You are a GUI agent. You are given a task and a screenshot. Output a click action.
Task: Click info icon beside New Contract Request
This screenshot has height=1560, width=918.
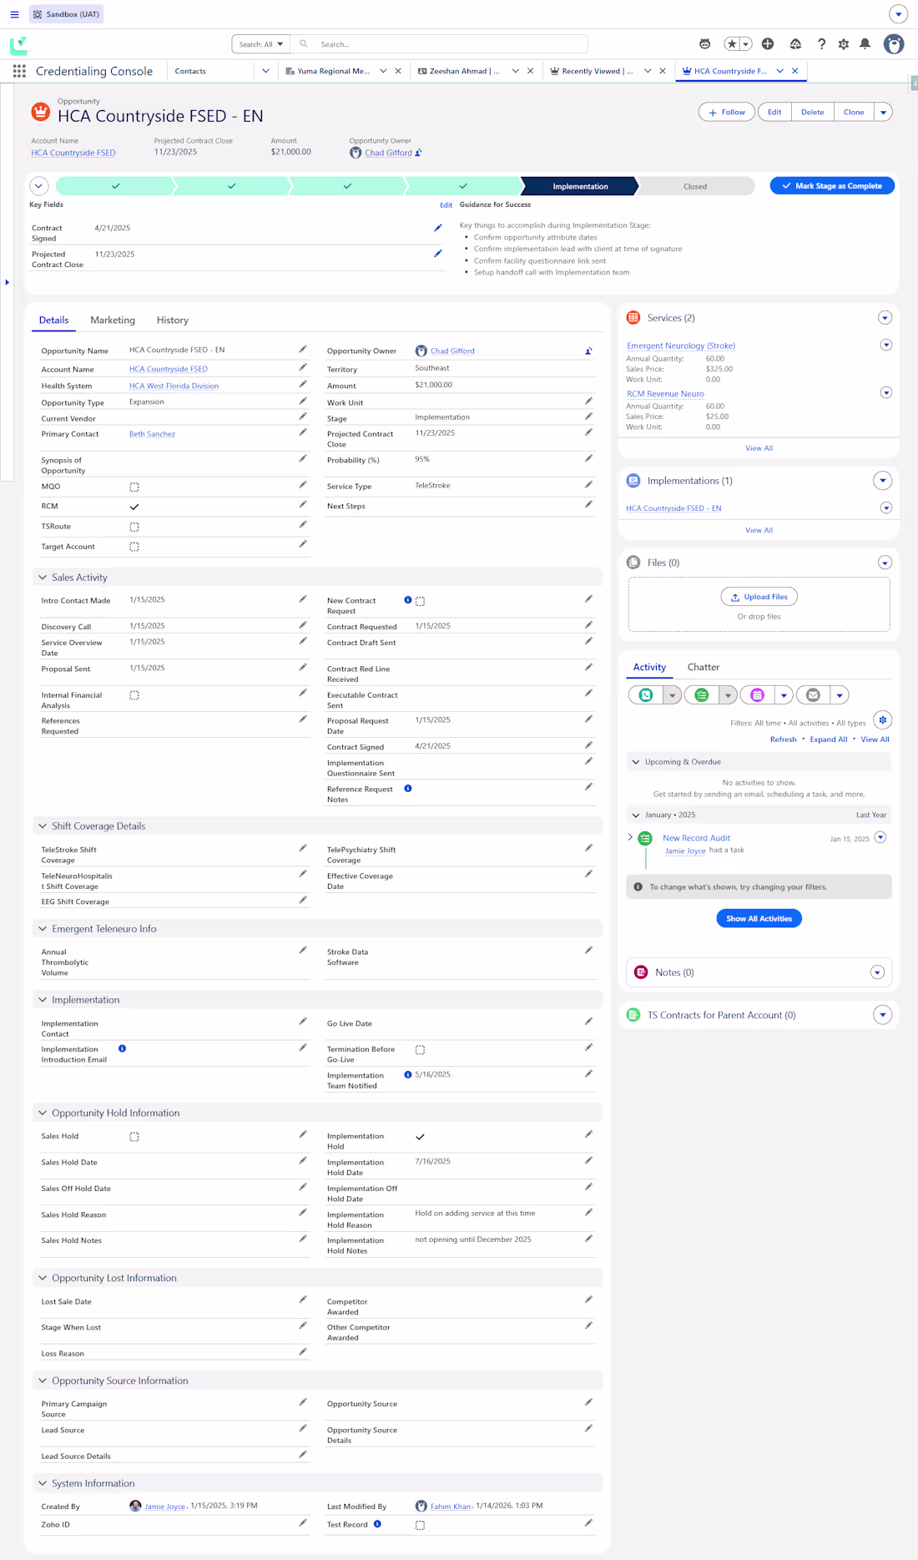click(408, 600)
